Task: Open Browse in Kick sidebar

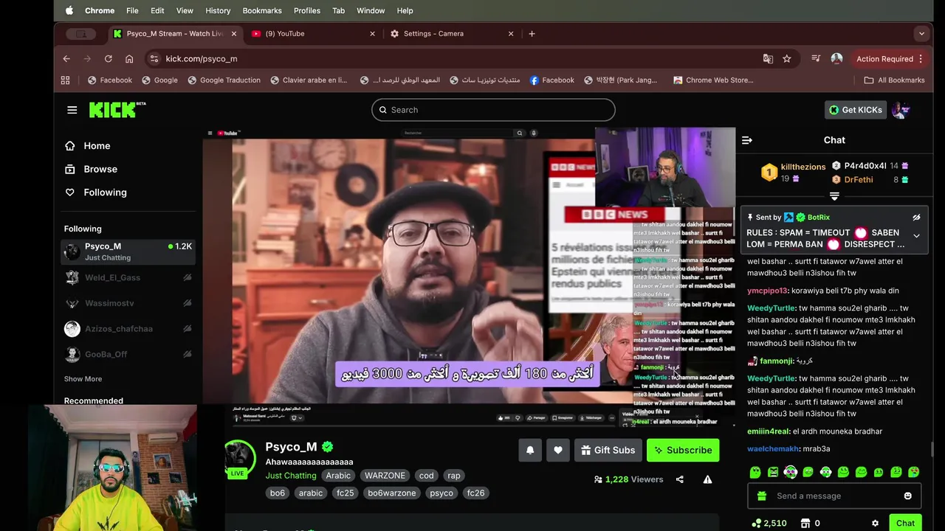Action: click(91, 169)
